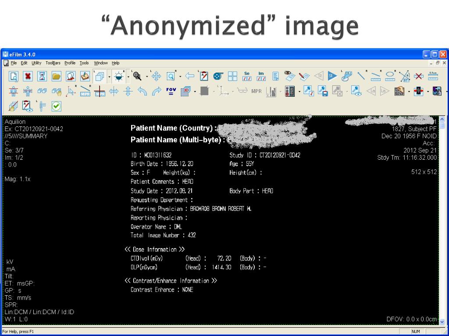Click the vertical scrollbar down arrow

click(442, 322)
